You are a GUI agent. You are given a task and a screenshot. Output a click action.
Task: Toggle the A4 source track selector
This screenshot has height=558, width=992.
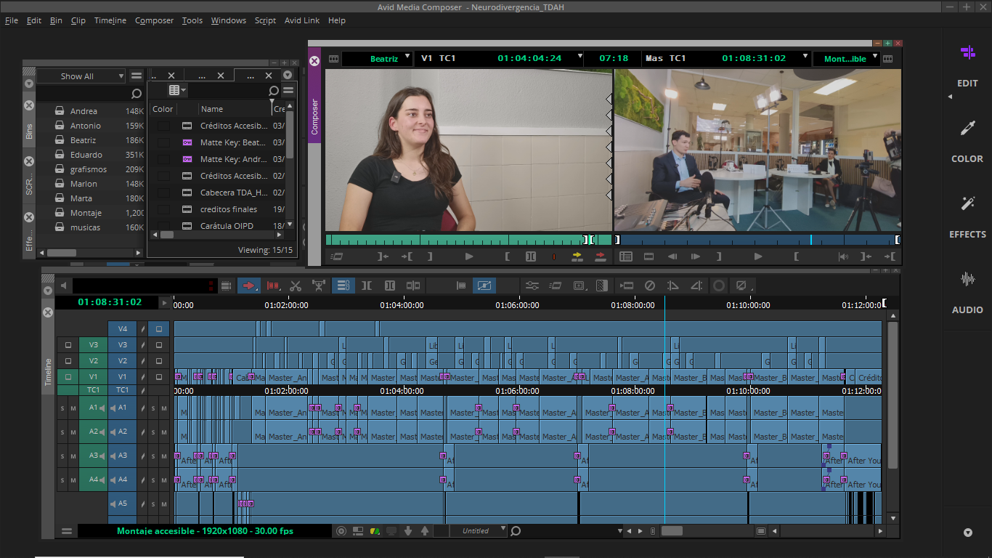point(93,480)
